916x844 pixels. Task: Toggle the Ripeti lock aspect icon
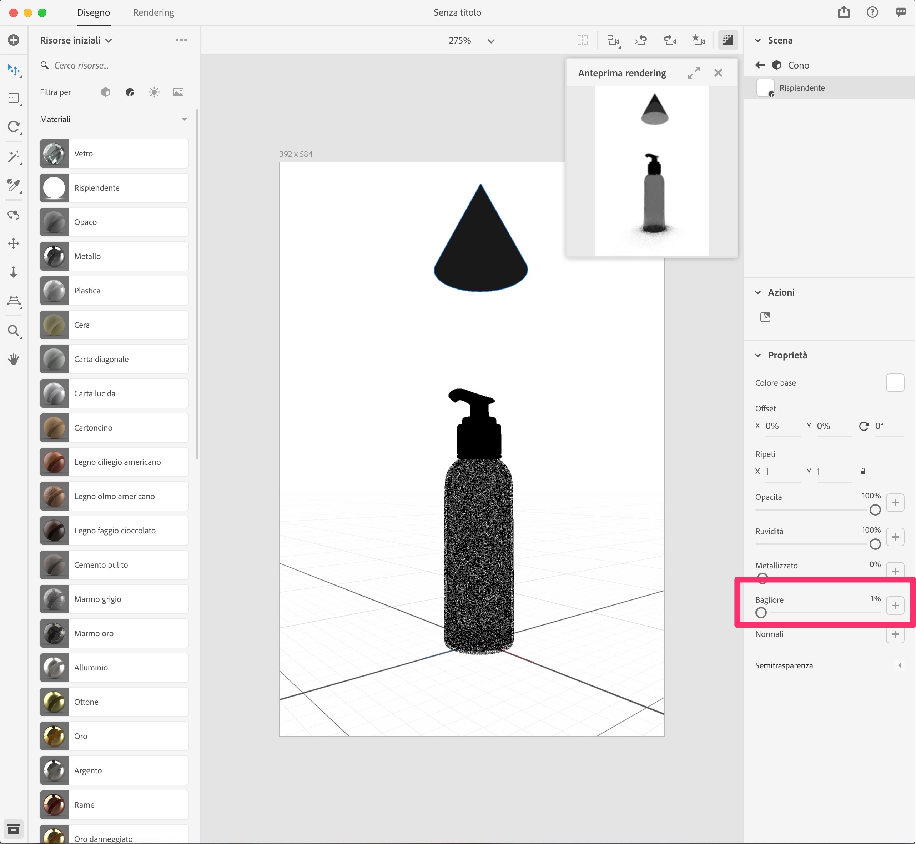863,471
